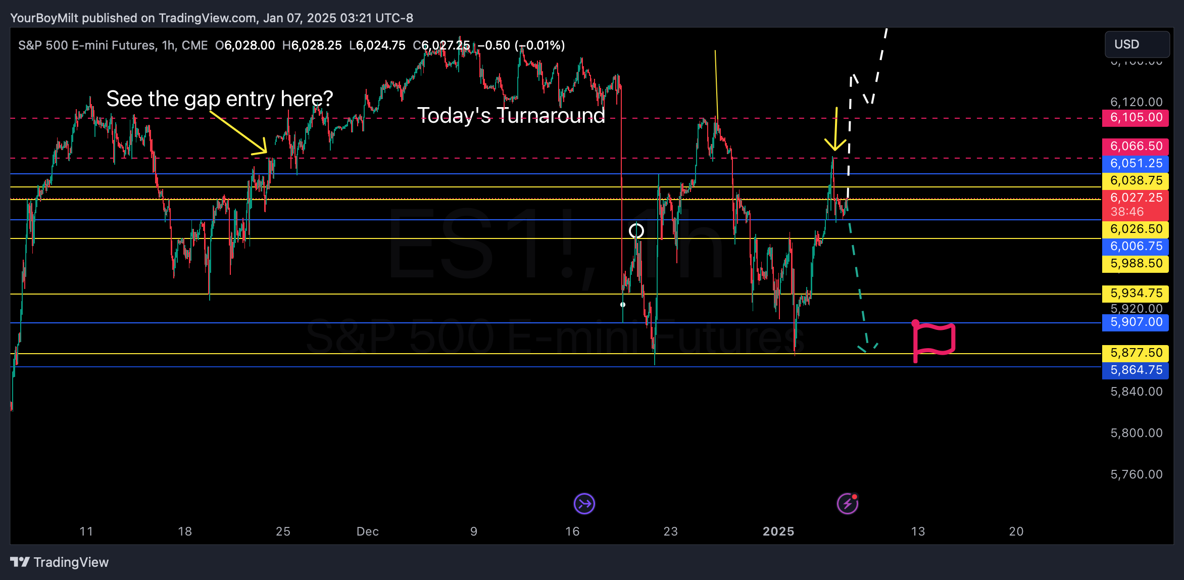Click the 6,105.00 price label

[x=1136, y=118]
